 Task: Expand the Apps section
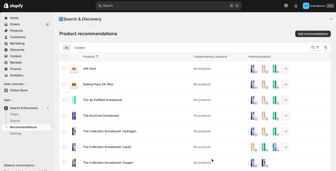coord(9,100)
